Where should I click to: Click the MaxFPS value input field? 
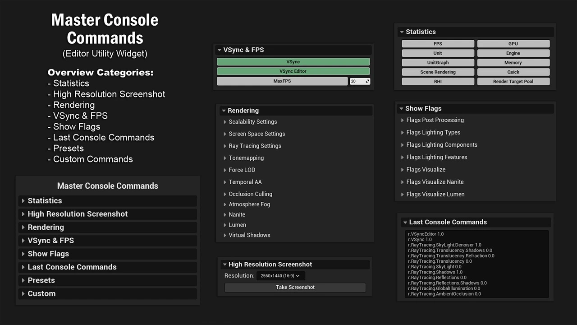pyautogui.click(x=357, y=81)
